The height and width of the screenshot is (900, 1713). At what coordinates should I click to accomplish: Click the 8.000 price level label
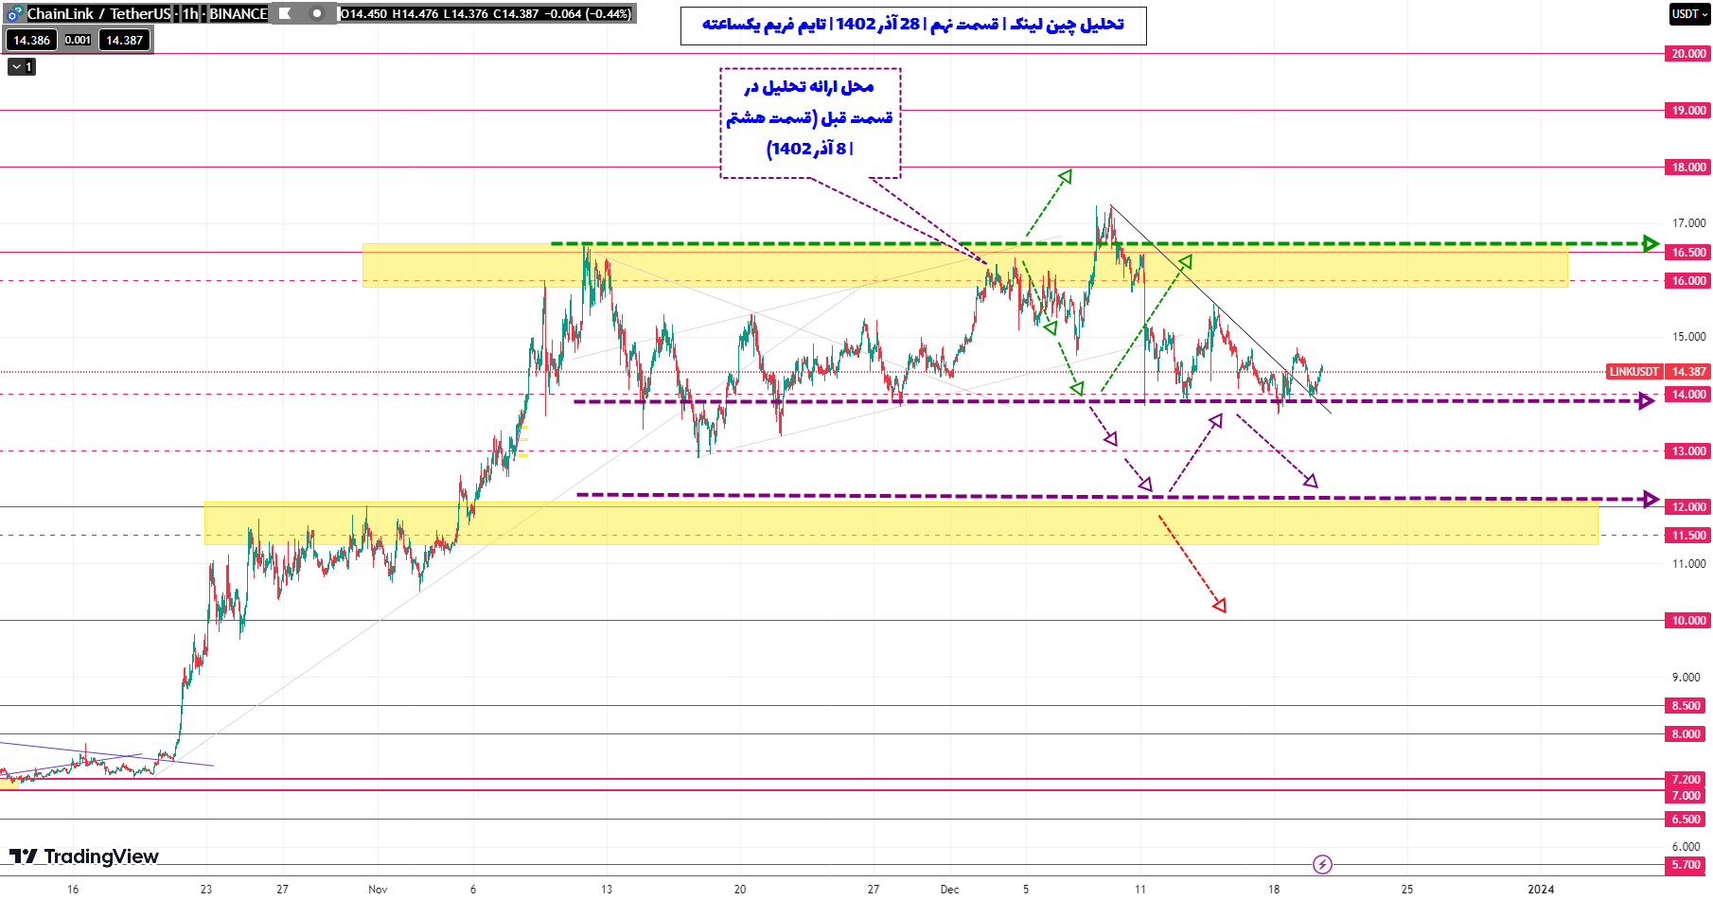pos(1686,734)
